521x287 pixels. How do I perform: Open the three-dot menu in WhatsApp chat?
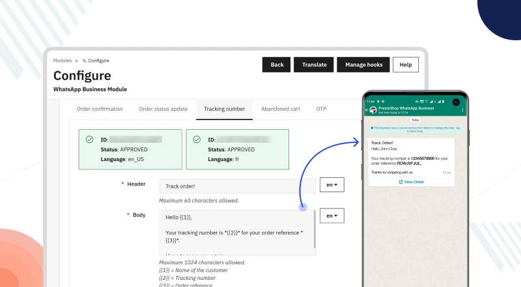click(x=462, y=110)
